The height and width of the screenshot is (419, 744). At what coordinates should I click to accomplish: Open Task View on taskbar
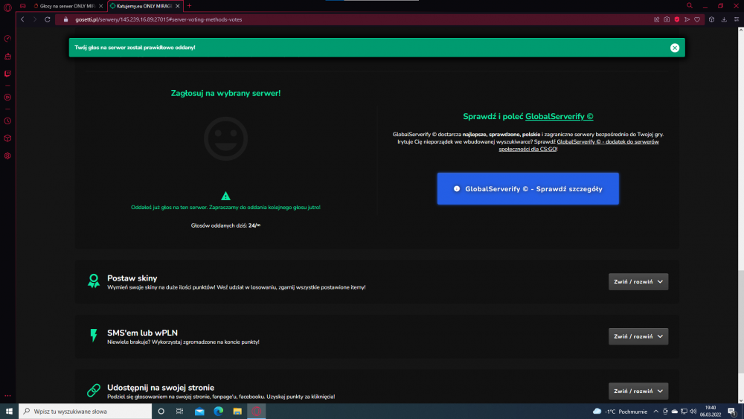click(180, 412)
